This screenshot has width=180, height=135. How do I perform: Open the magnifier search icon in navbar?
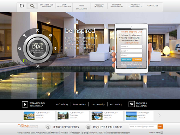32,6
